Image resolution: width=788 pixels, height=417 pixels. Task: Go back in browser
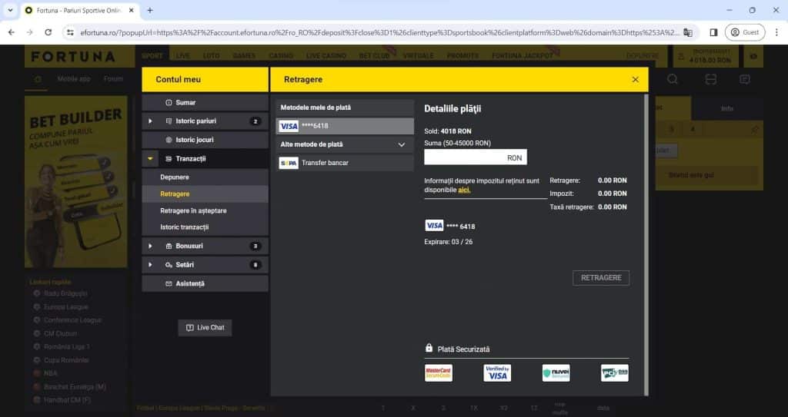[x=11, y=32]
